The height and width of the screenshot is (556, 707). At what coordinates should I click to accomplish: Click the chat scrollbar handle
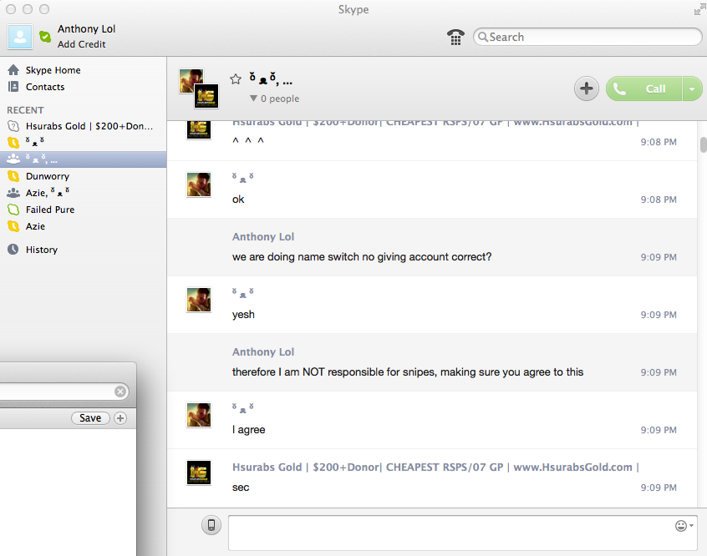tap(703, 145)
